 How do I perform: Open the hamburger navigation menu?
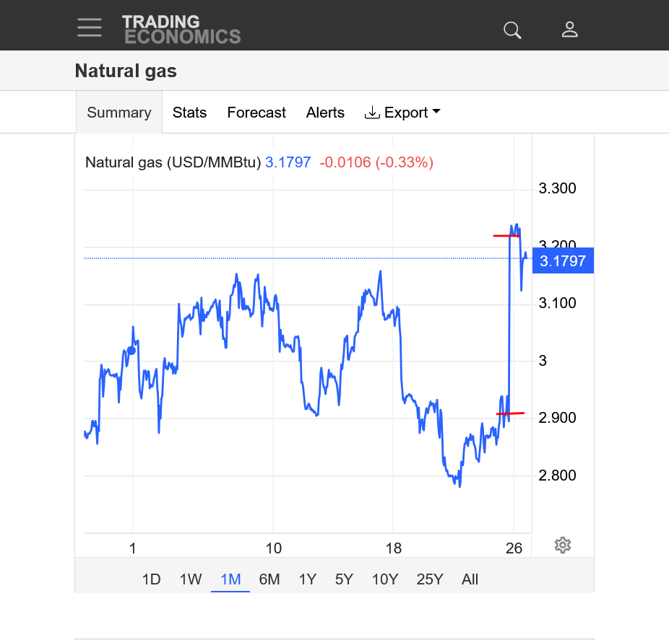[x=90, y=27]
